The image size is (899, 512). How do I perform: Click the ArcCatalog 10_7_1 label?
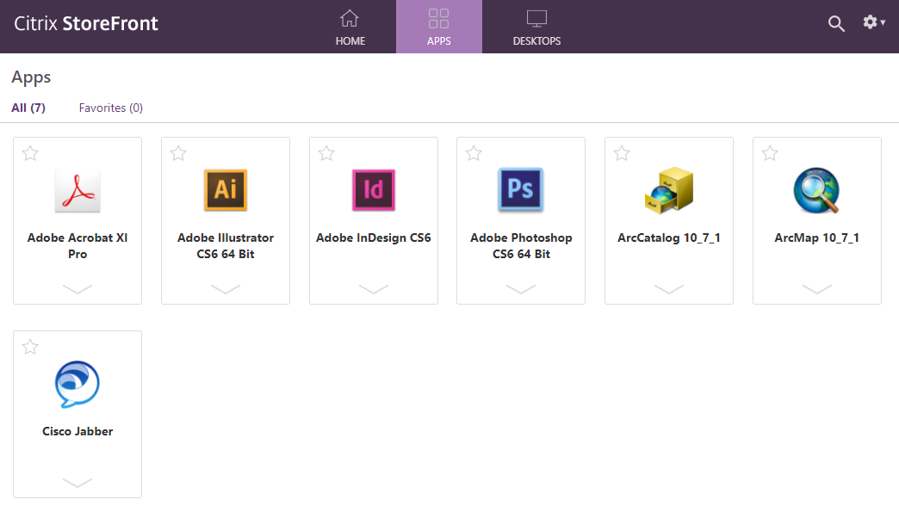668,237
